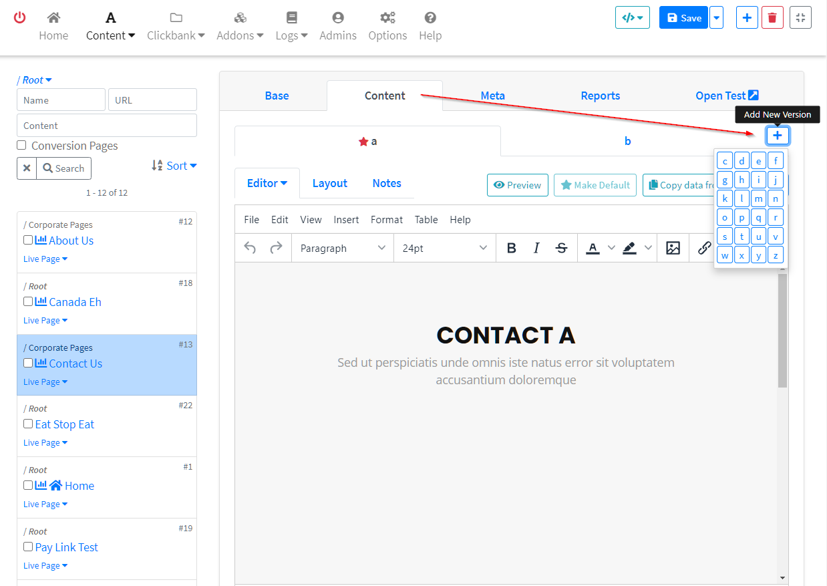Click the red trash delete icon
Image resolution: width=827 pixels, height=586 pixels.
[772, 18]
